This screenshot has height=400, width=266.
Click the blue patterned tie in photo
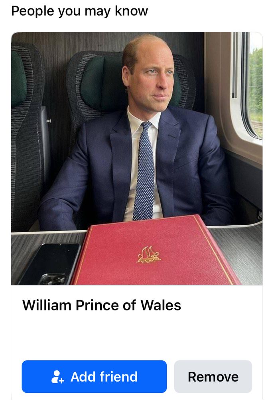tap(144, 171)
